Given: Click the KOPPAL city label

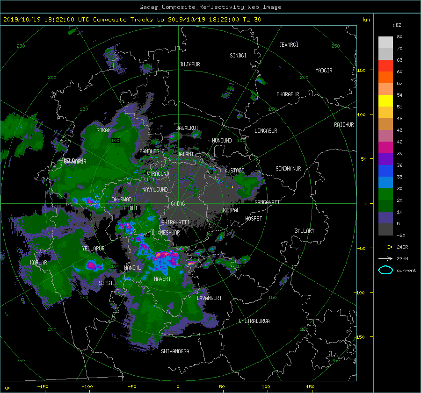Looking at the screenshot, I should [x=231, y=210].
